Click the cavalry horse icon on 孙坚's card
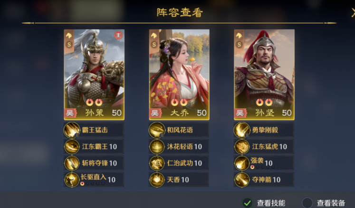Image resolution: width=355 pixels, height=208 pixels. pos(239,36)
